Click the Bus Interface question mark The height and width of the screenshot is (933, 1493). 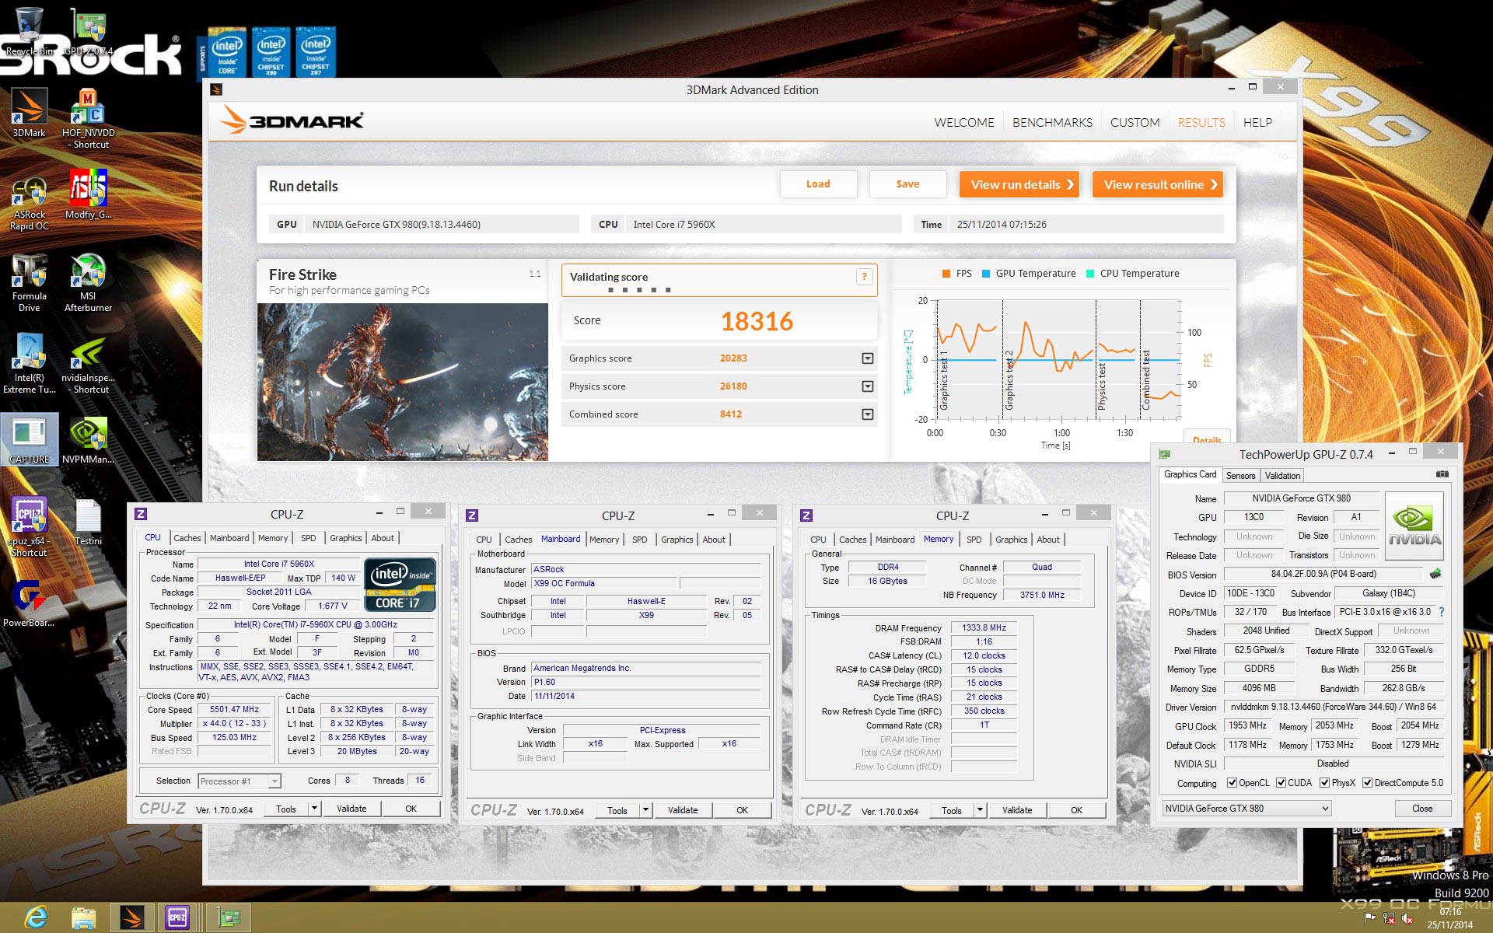click(1442, 612)
